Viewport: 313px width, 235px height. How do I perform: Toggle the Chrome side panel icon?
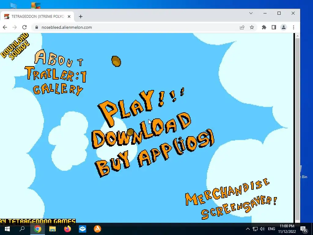(274, 27)
